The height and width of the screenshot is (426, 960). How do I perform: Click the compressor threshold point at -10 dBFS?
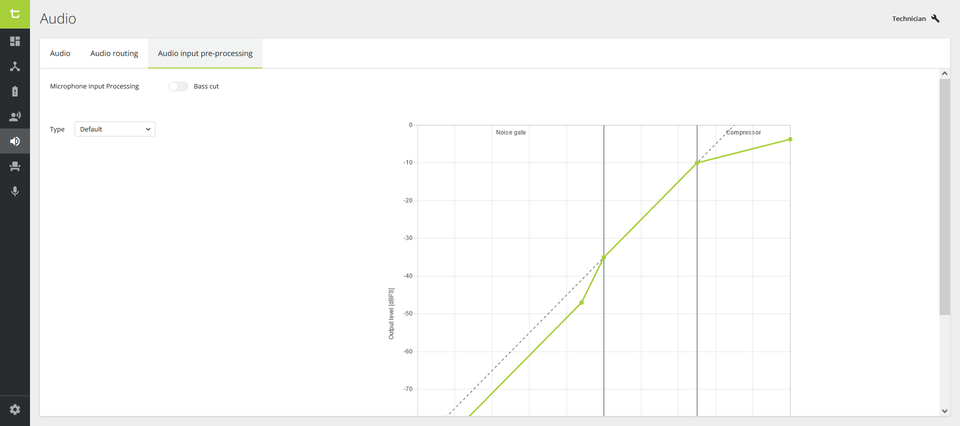(697, 163)
